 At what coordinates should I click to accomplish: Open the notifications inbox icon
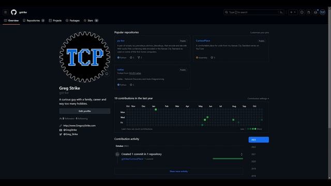[315, 12]
